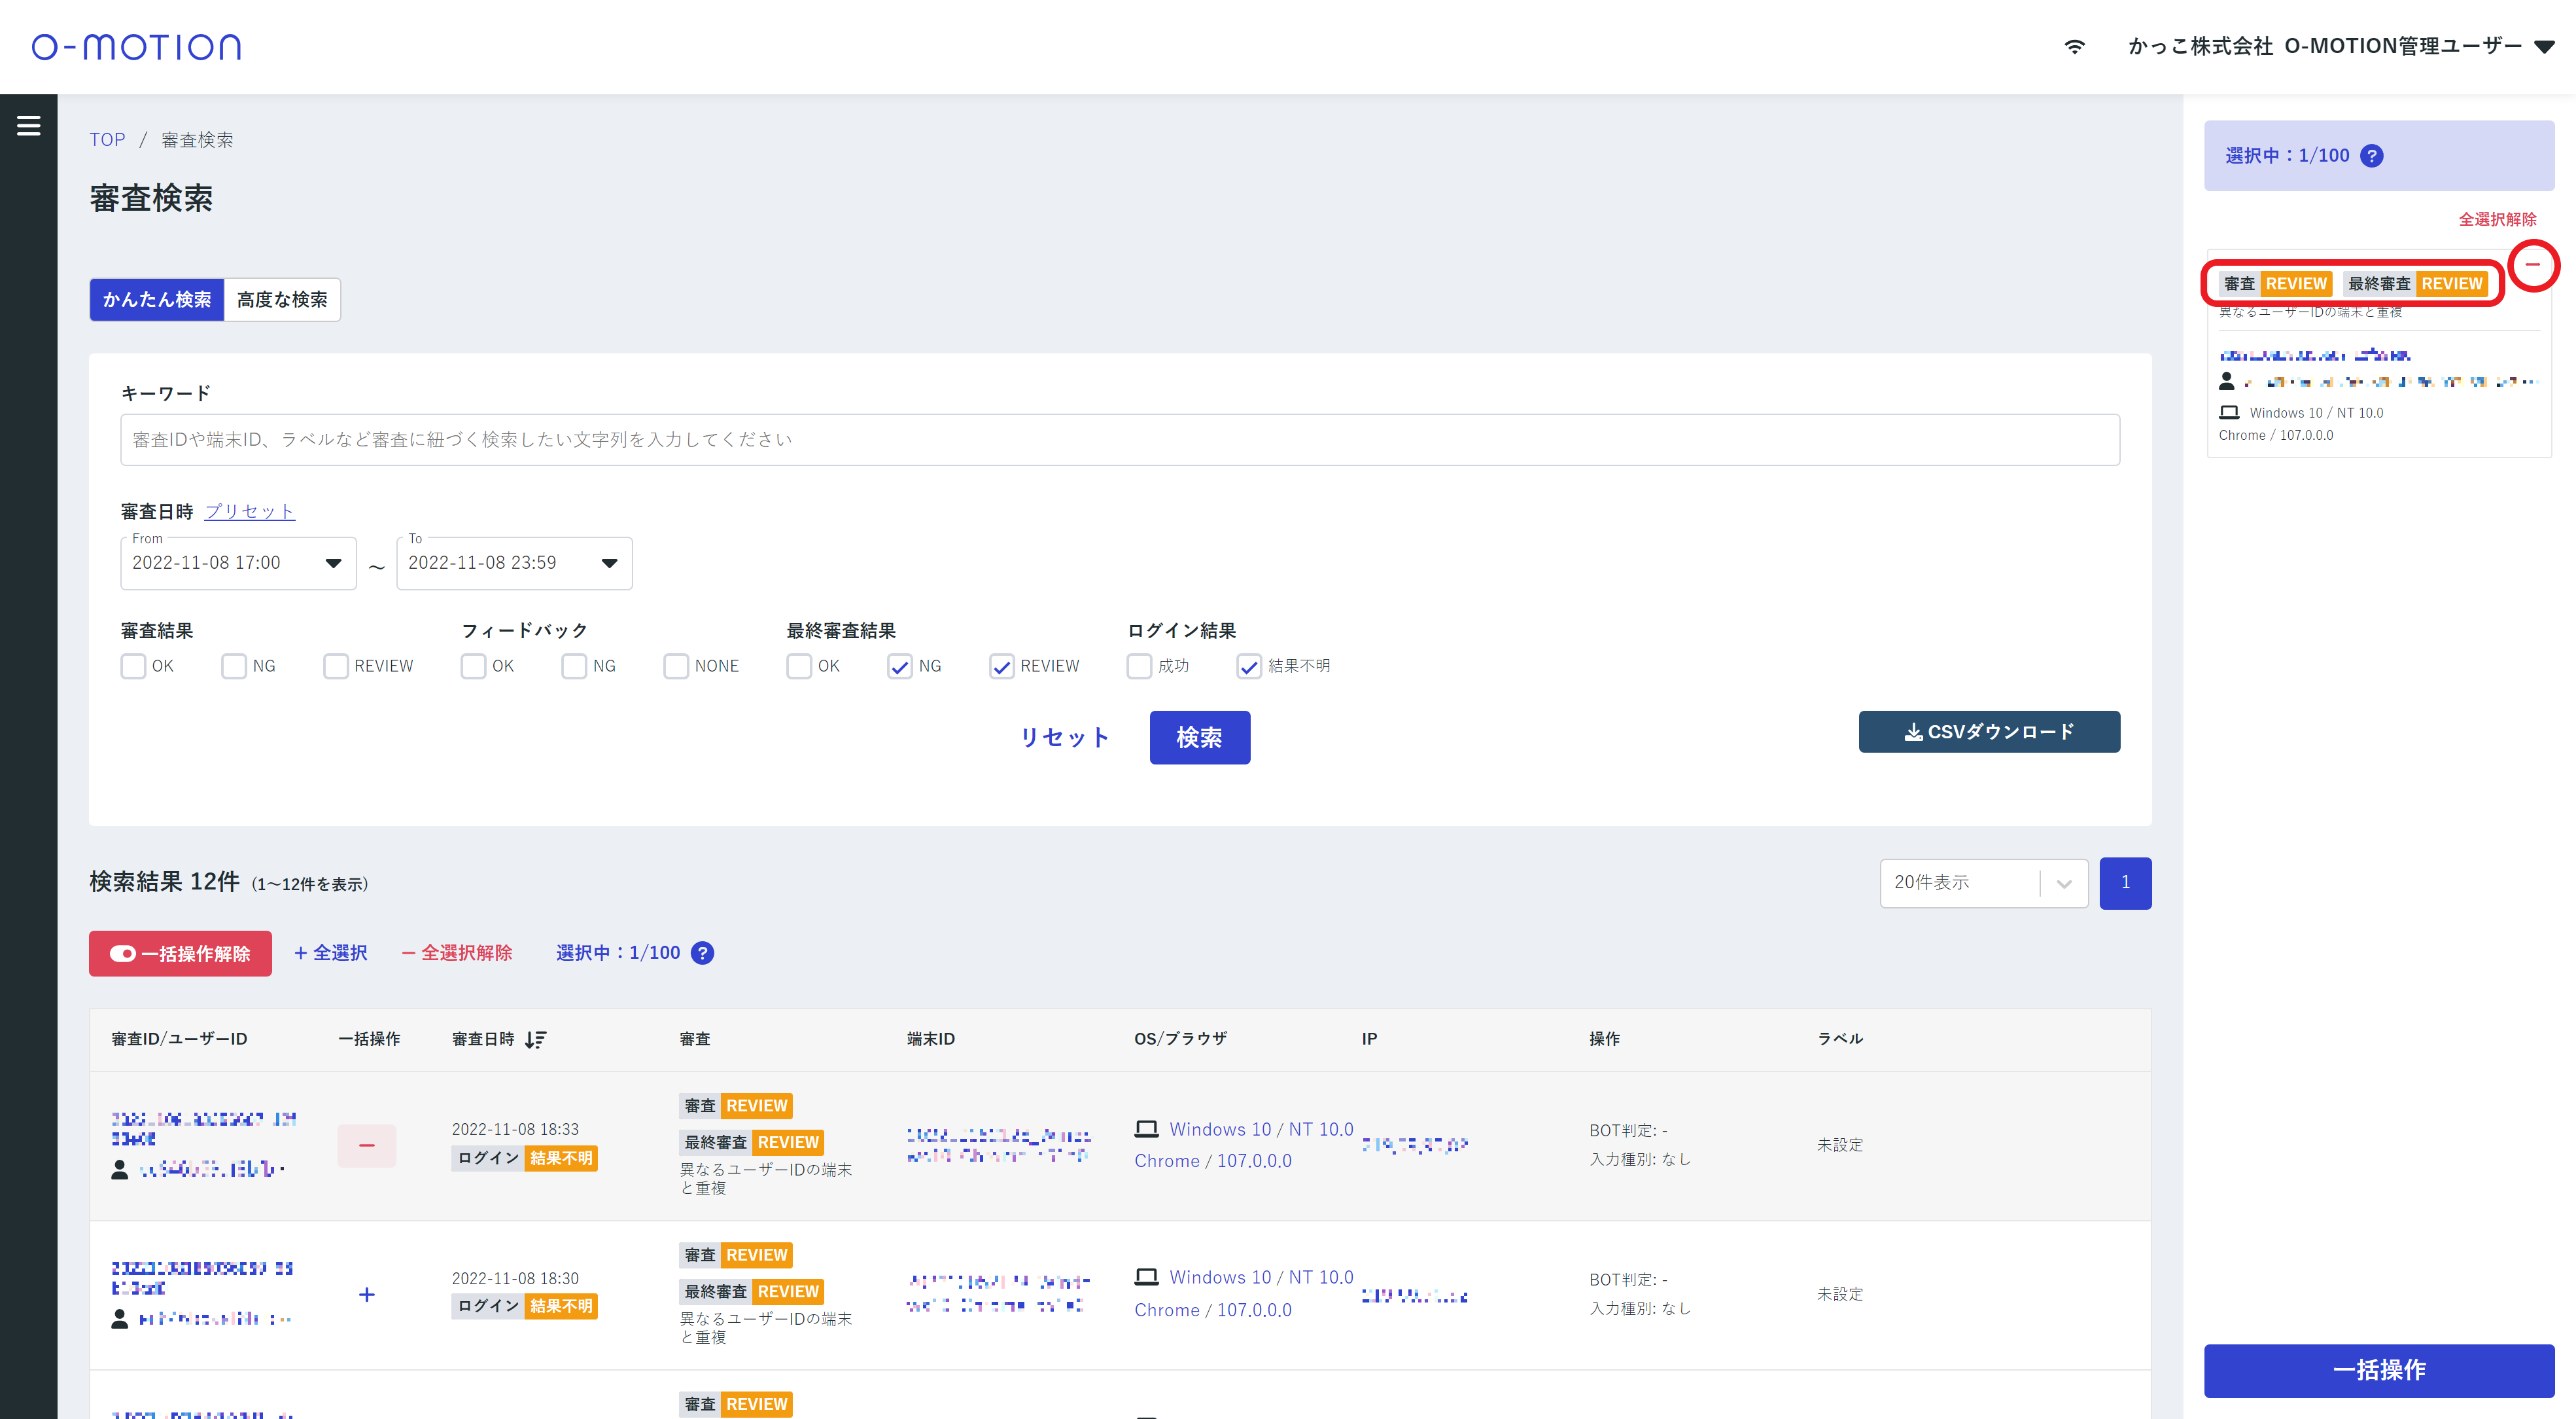Click the プリセット link
This screenshot has width=2576, height=1419.
pyautogui.click(x=249, y=511)
